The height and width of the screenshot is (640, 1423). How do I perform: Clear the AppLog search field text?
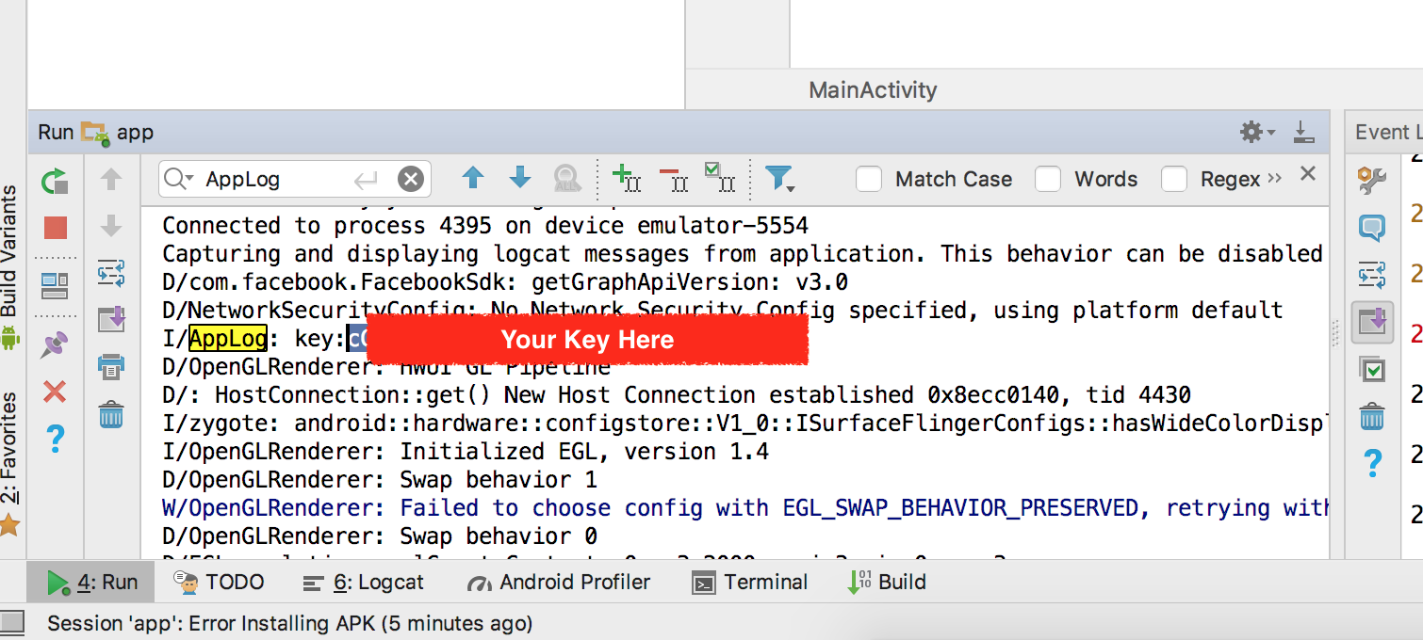click(411, 179)
